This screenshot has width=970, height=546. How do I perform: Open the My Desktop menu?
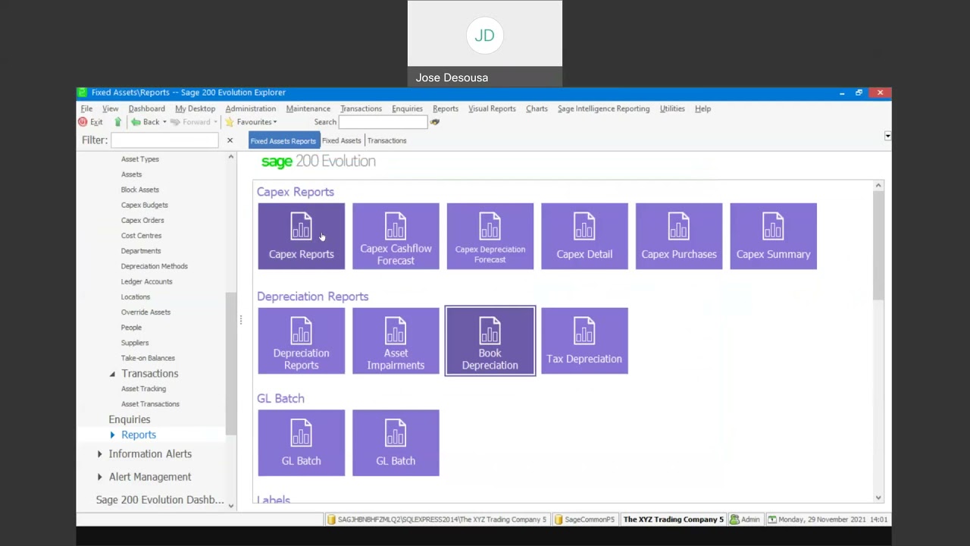click(195, 108)
